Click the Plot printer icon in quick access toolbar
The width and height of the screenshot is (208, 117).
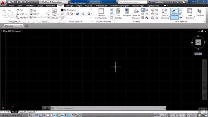tap(25, 2)
